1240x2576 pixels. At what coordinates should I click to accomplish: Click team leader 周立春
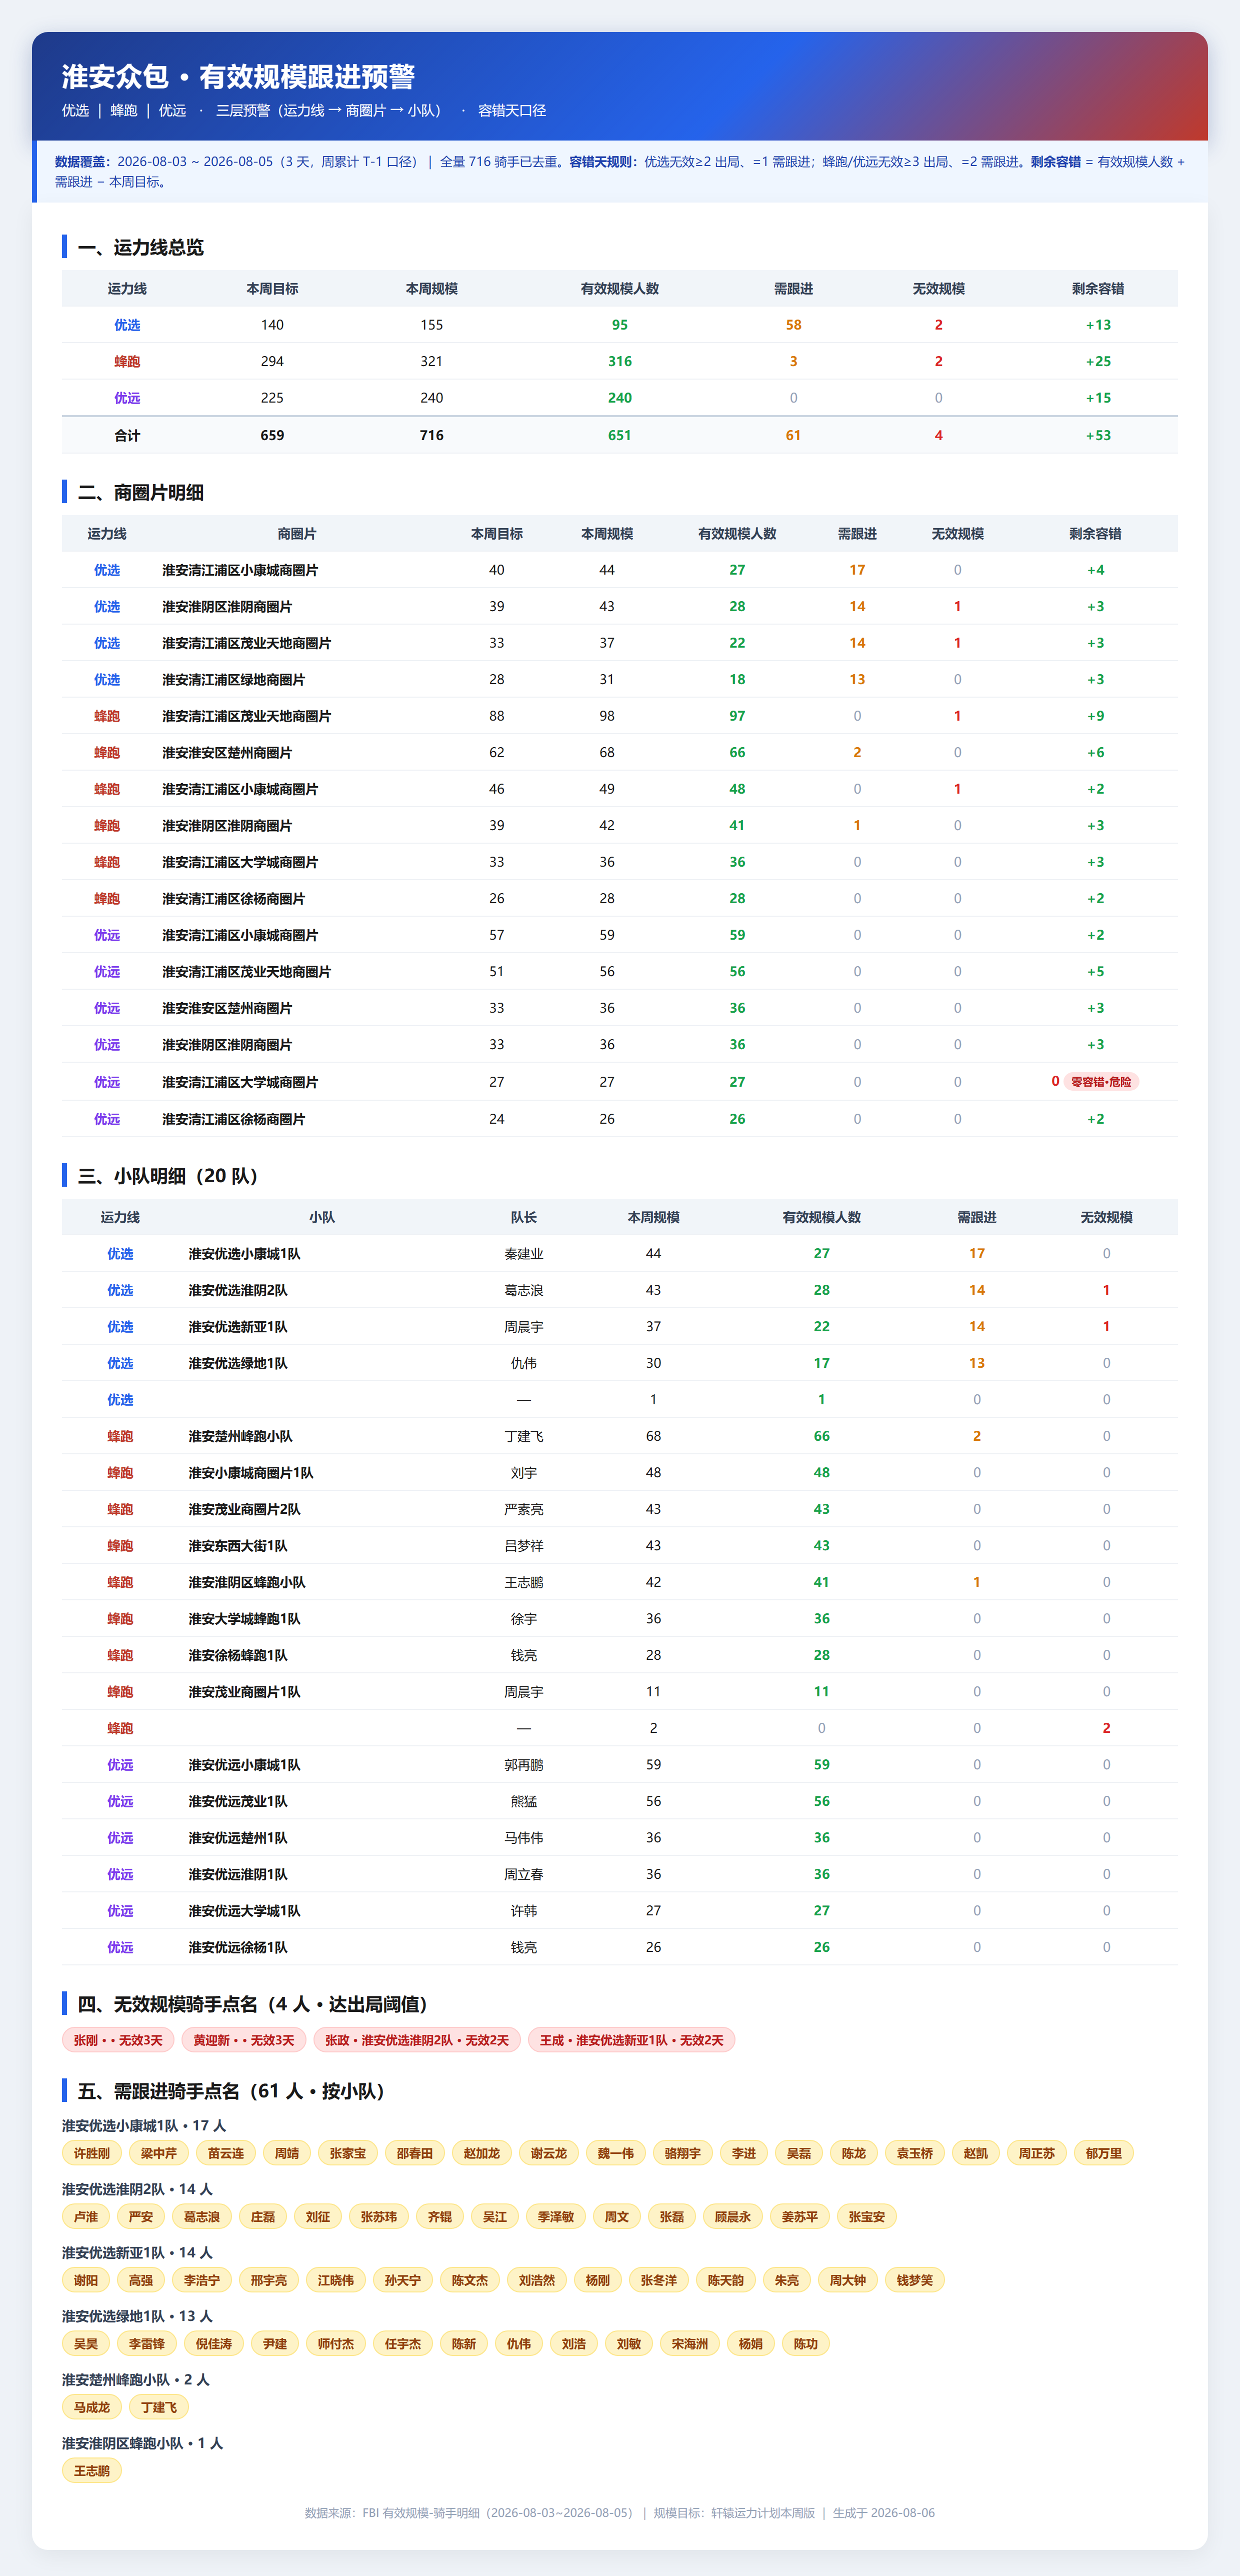click(524, 1874)
